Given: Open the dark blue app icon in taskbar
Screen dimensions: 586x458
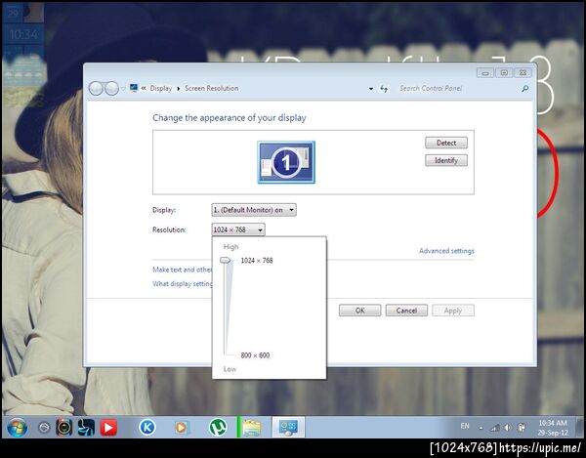Looking at the screenshot, I should tap(86, 428).
